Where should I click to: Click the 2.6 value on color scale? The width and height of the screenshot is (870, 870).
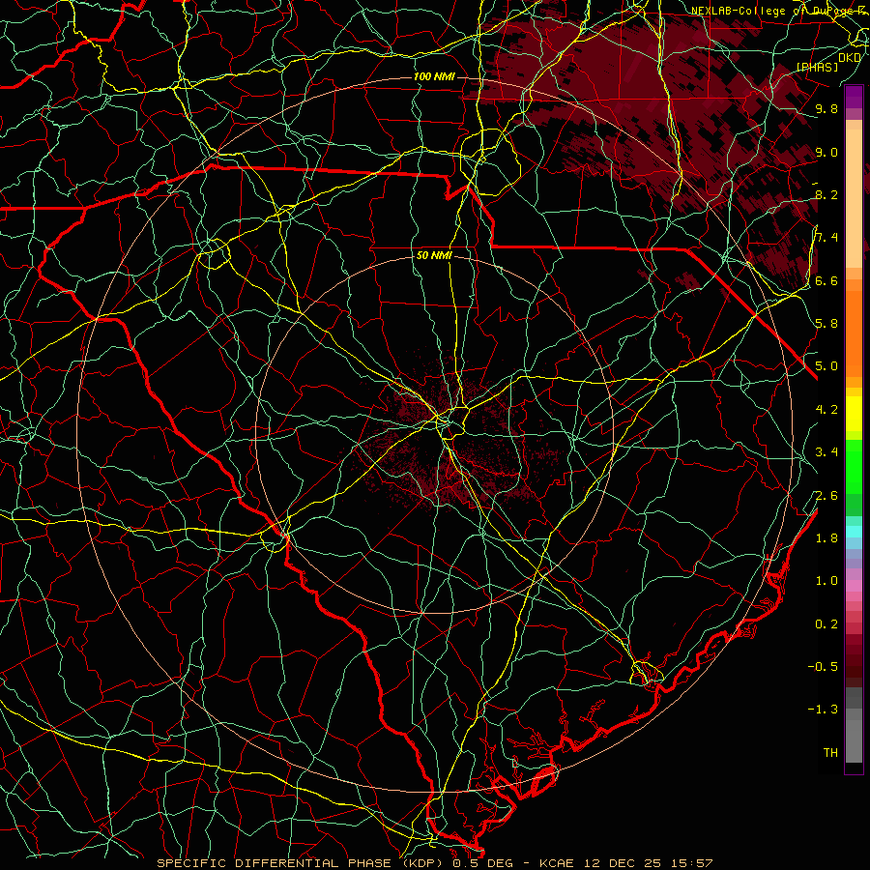[x=826, y=496]
